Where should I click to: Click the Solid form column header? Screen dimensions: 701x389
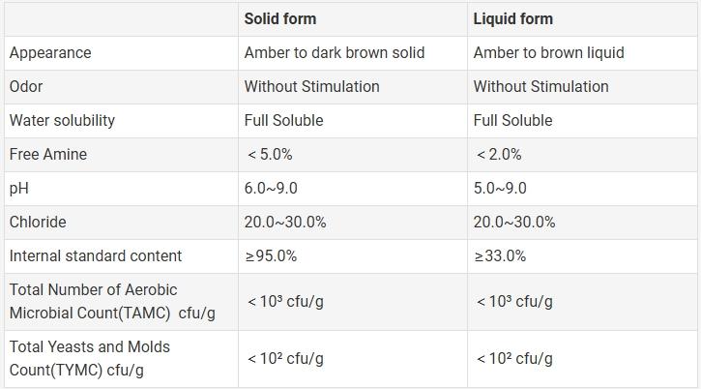click(280, 18)
